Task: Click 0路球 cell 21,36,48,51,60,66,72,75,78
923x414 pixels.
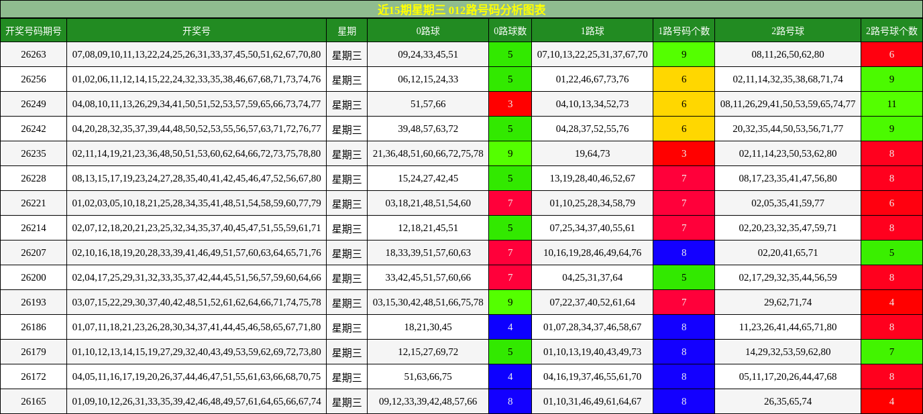Action: pos(428,153)
